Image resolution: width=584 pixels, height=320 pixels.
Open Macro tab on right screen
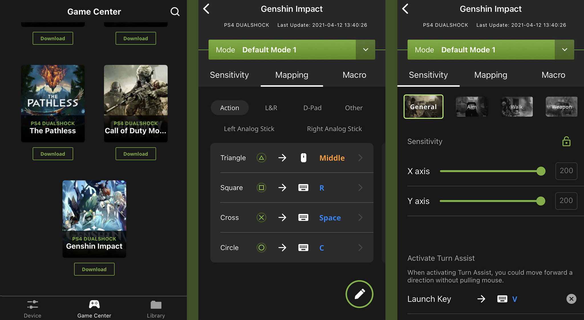click(553, 75)
